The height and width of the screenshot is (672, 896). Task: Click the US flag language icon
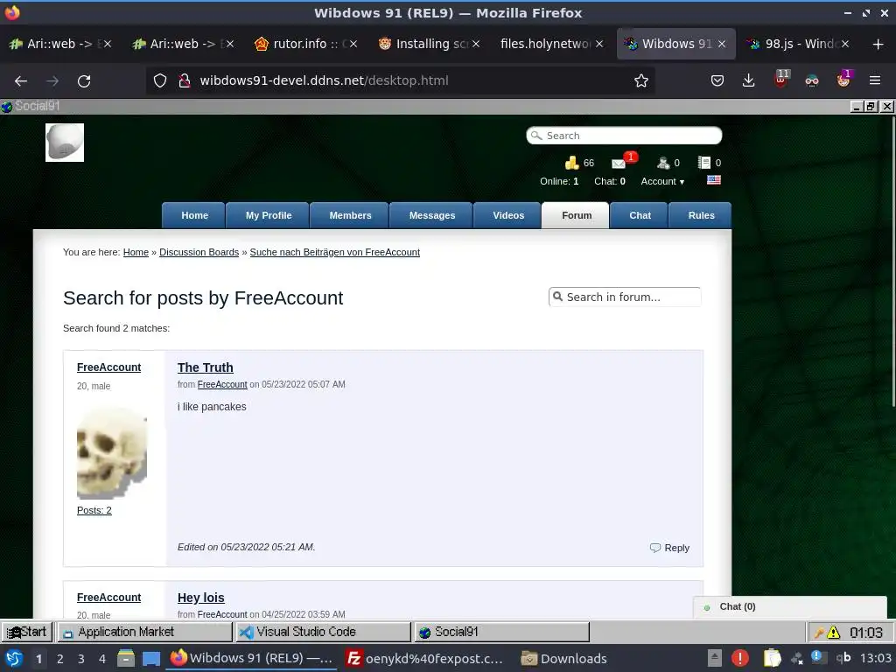pyautogui.click(x=714, y=180)
